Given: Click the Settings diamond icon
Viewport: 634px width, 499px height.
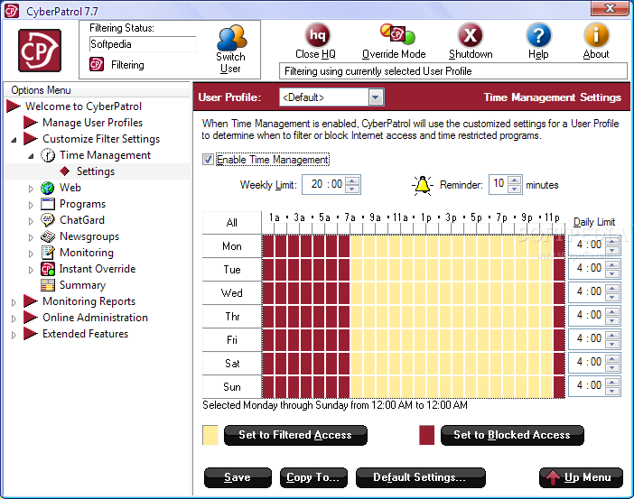Looking at the screenshot, I should 65,171.
